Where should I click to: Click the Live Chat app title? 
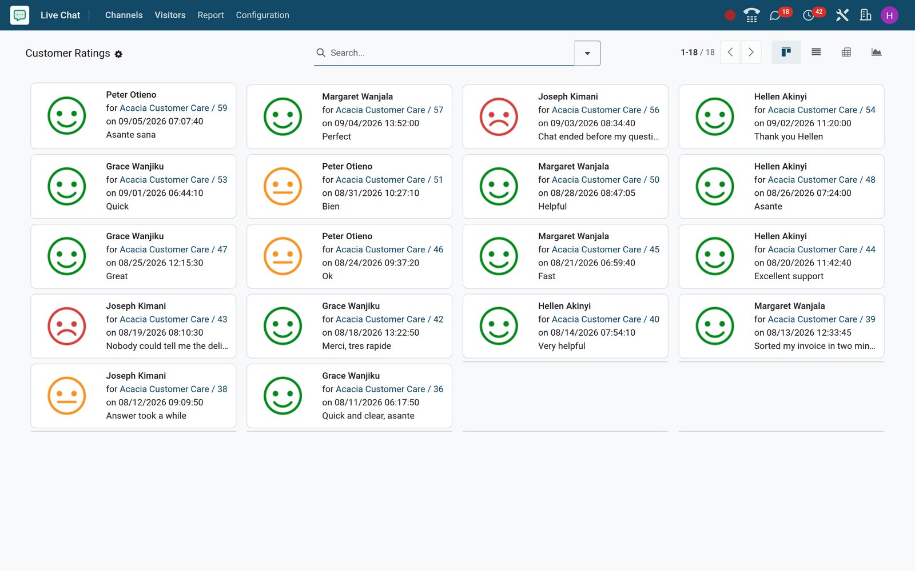pyautogui.click(x=60, y=15)
